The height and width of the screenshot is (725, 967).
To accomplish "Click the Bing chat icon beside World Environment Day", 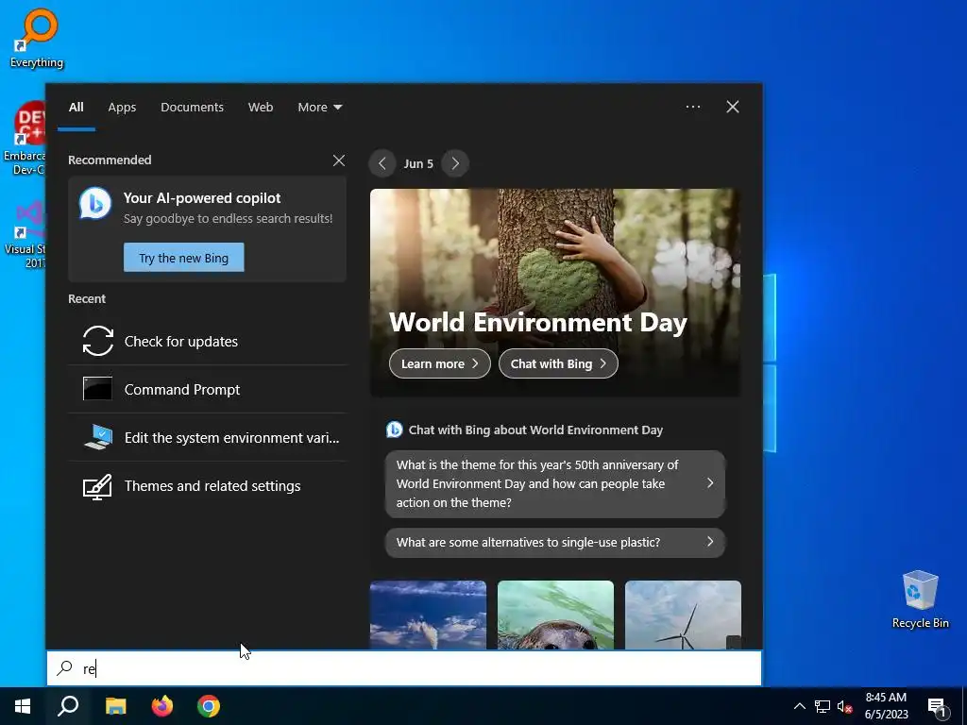I will click(394, 430).
